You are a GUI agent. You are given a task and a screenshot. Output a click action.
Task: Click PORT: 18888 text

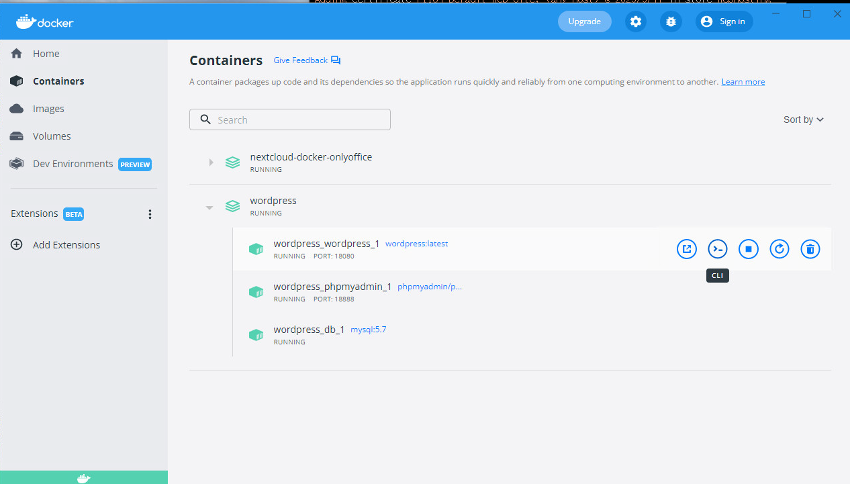coord(334,299)
